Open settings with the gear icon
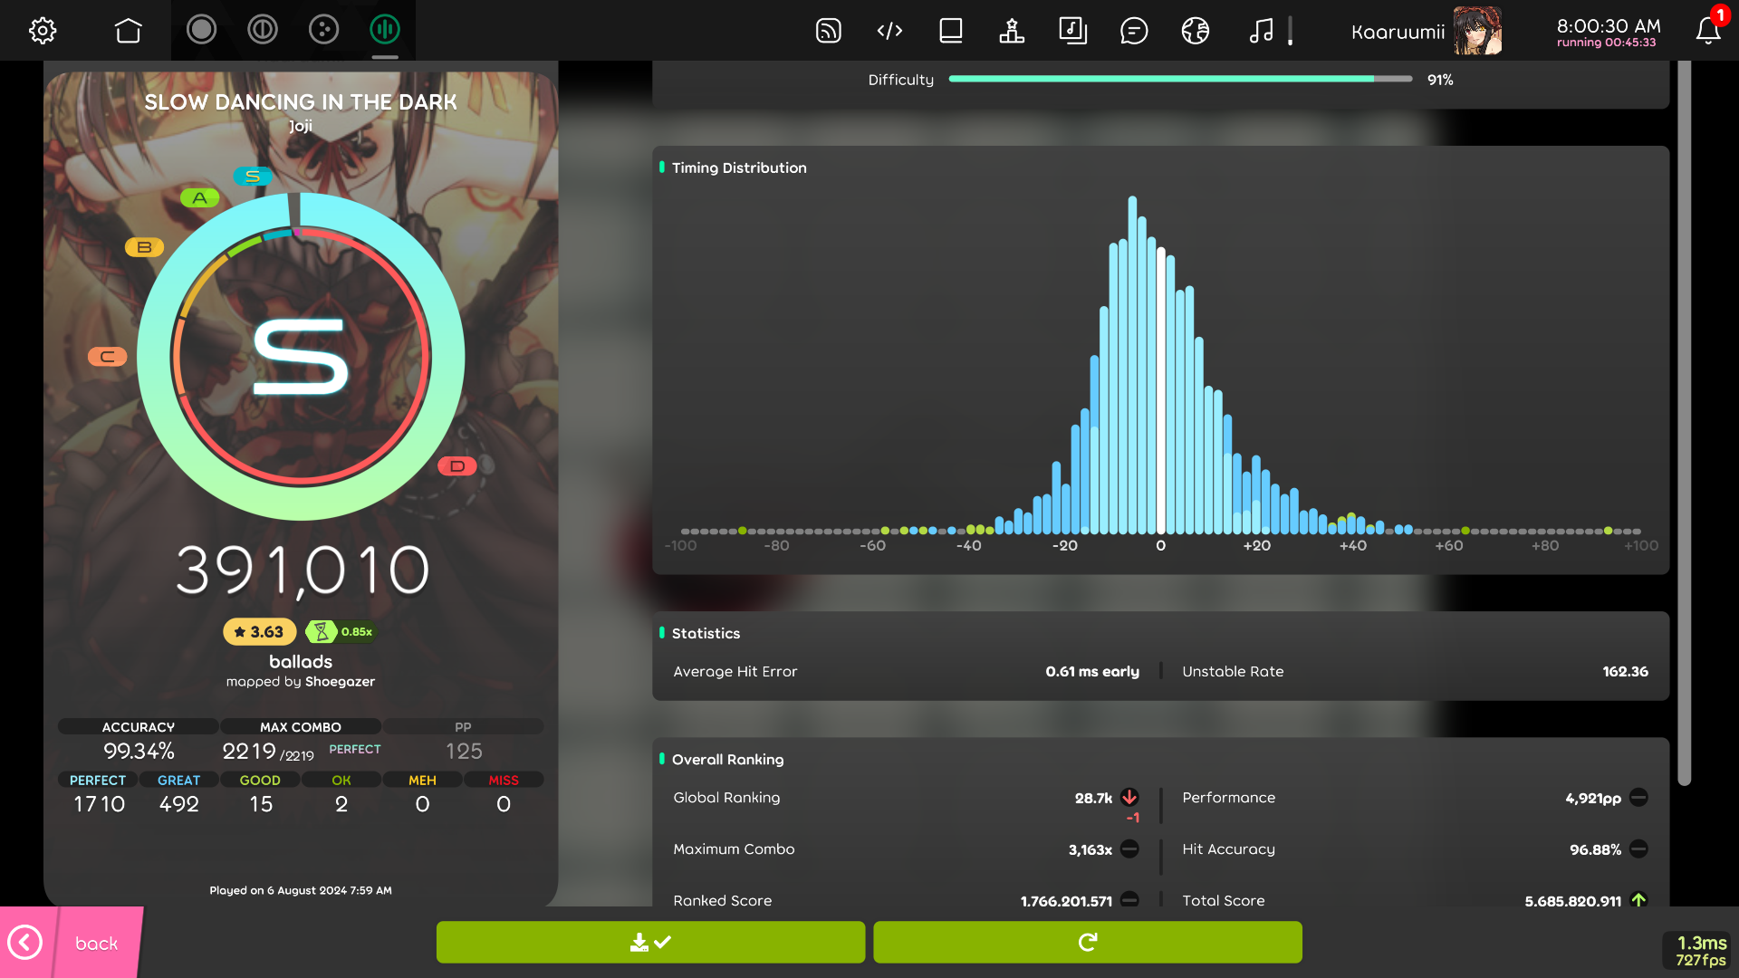 [x=43, y=31]
